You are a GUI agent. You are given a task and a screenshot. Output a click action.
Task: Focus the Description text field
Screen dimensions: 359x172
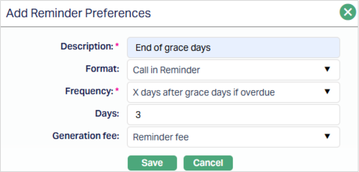pyautogui.click(x=233, y=48)
